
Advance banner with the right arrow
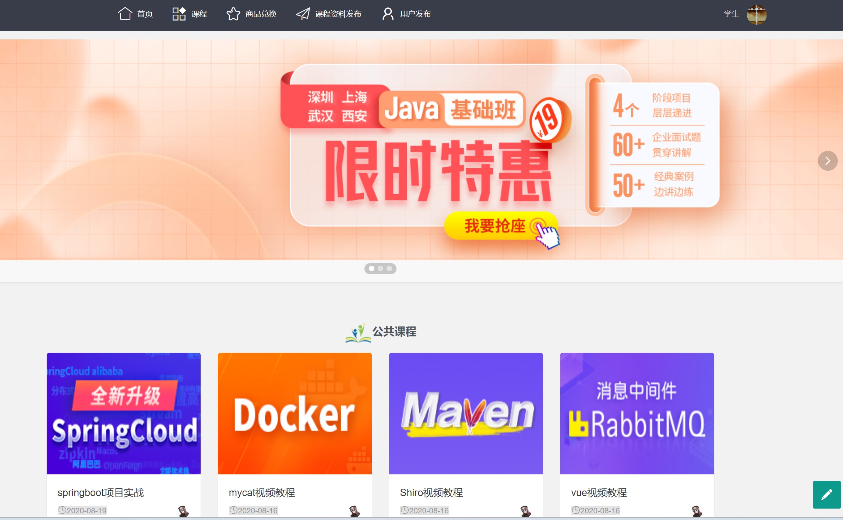[x=827, y=161]
